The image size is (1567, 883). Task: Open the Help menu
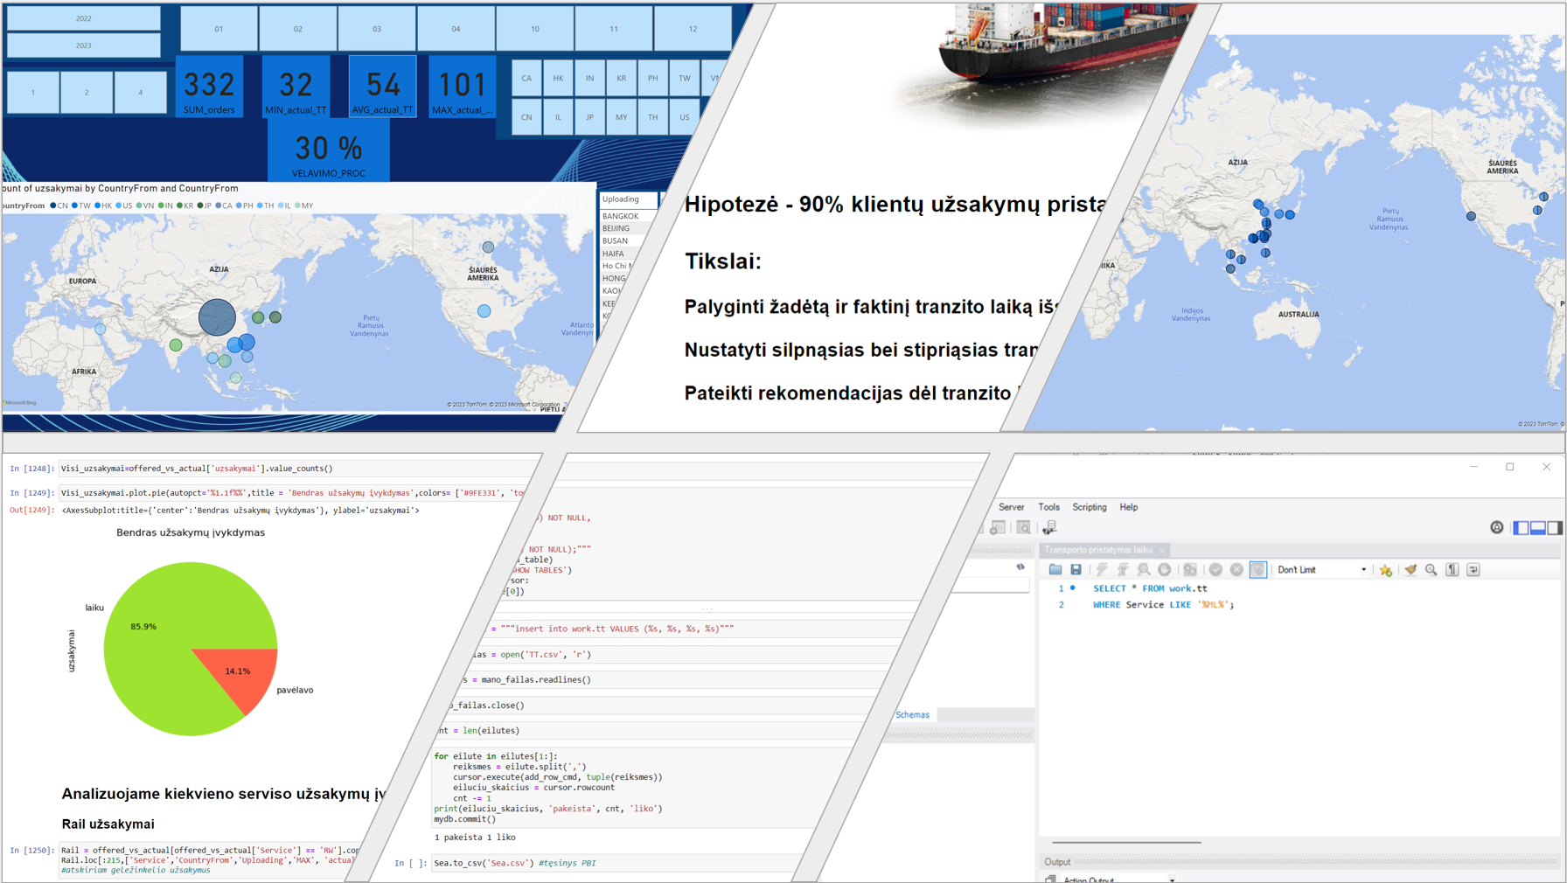[1129, 507]
